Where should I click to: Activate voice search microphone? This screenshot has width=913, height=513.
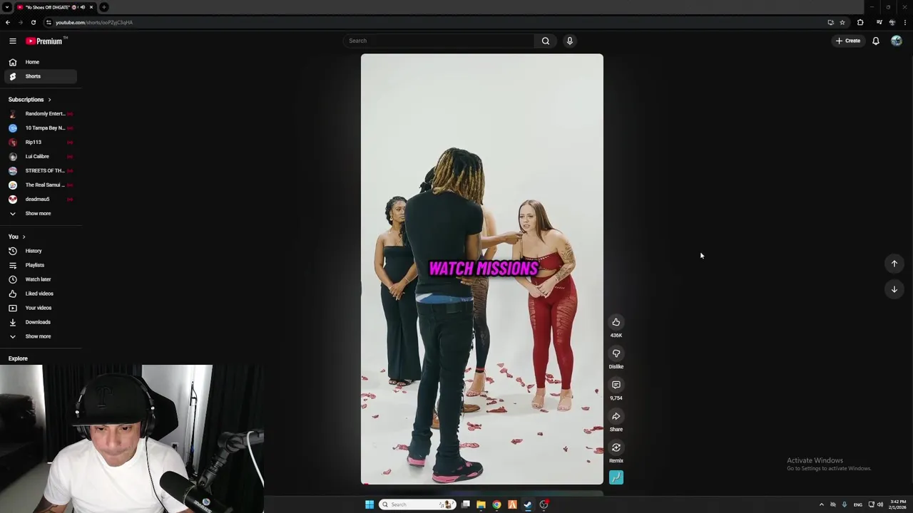570,41
